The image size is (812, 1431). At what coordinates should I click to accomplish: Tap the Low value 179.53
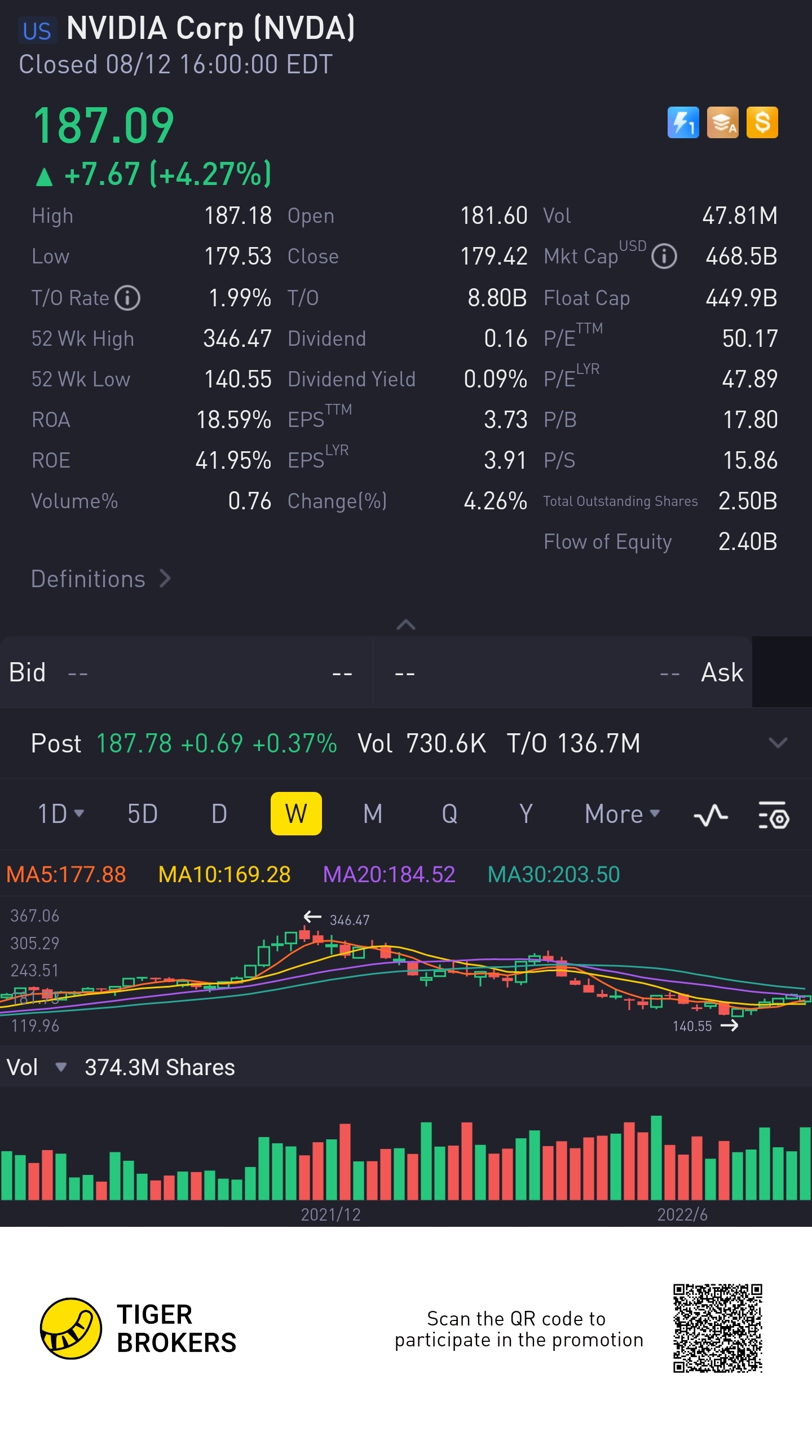(238, 257)
